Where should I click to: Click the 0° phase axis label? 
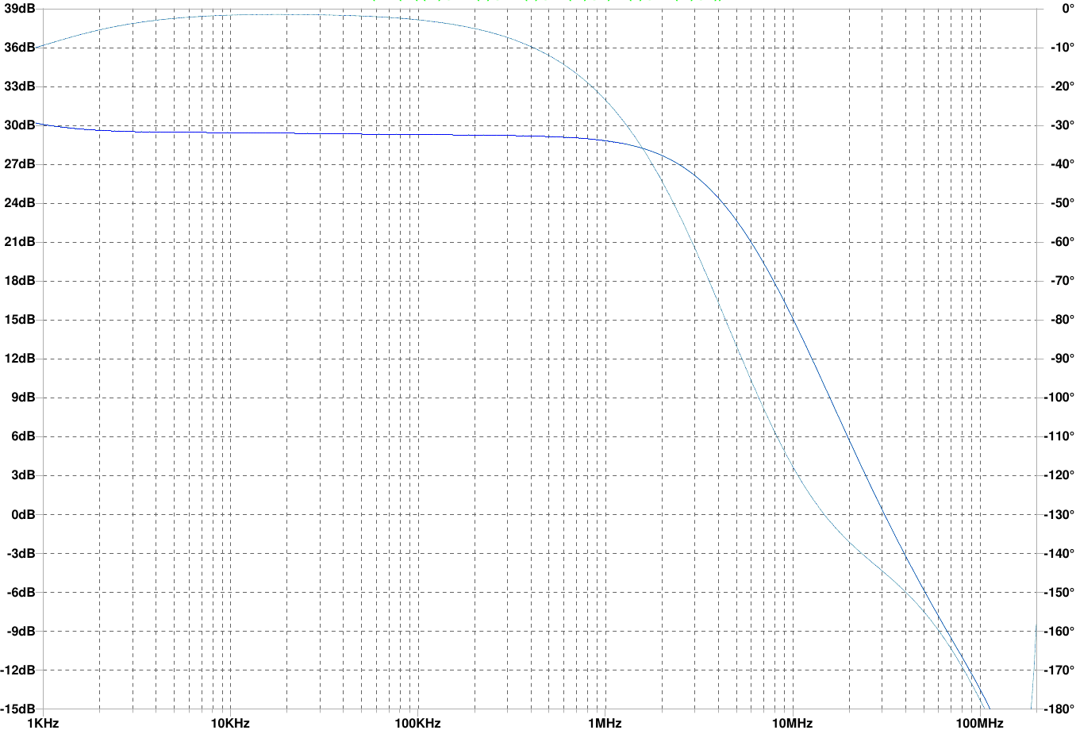1067,9
